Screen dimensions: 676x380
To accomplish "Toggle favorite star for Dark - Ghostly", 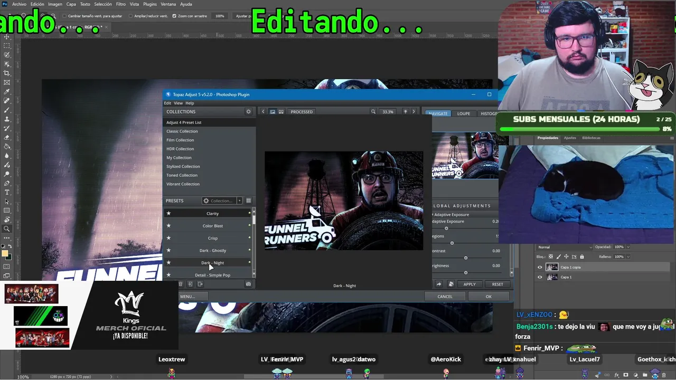I will click(168, 250).
